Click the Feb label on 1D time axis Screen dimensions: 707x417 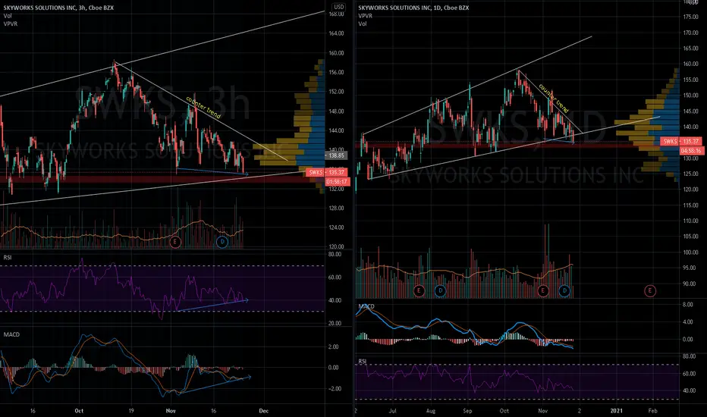click(x=652, y=411)
